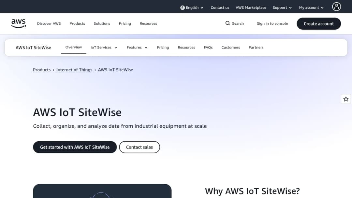The image size is (352, 198).
Task: Click the AWS IoT SiteWise breadcrumb text
Action: [x=115, y=70]
